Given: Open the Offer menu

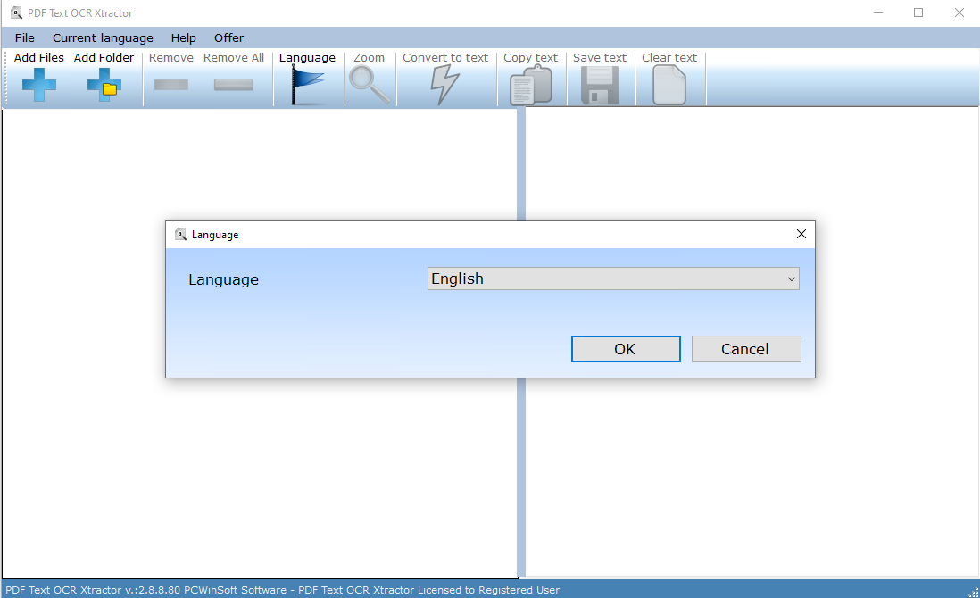Looking at the screenshot, I should (228, 38).
